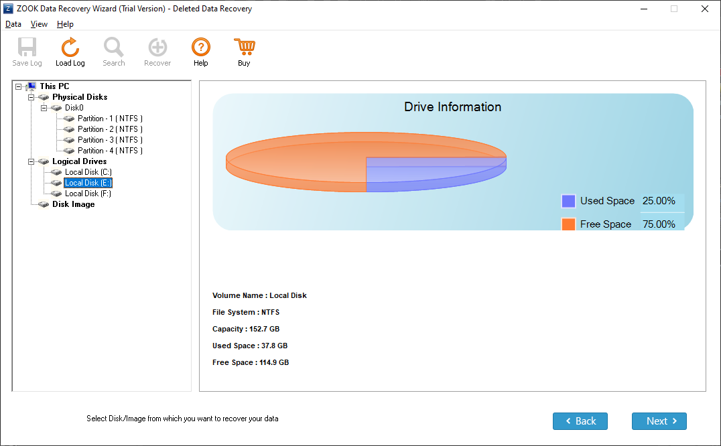Screen dimensions: 721x446
Task: Click the Buy shopping cart icon
Action: pos(244,47)
